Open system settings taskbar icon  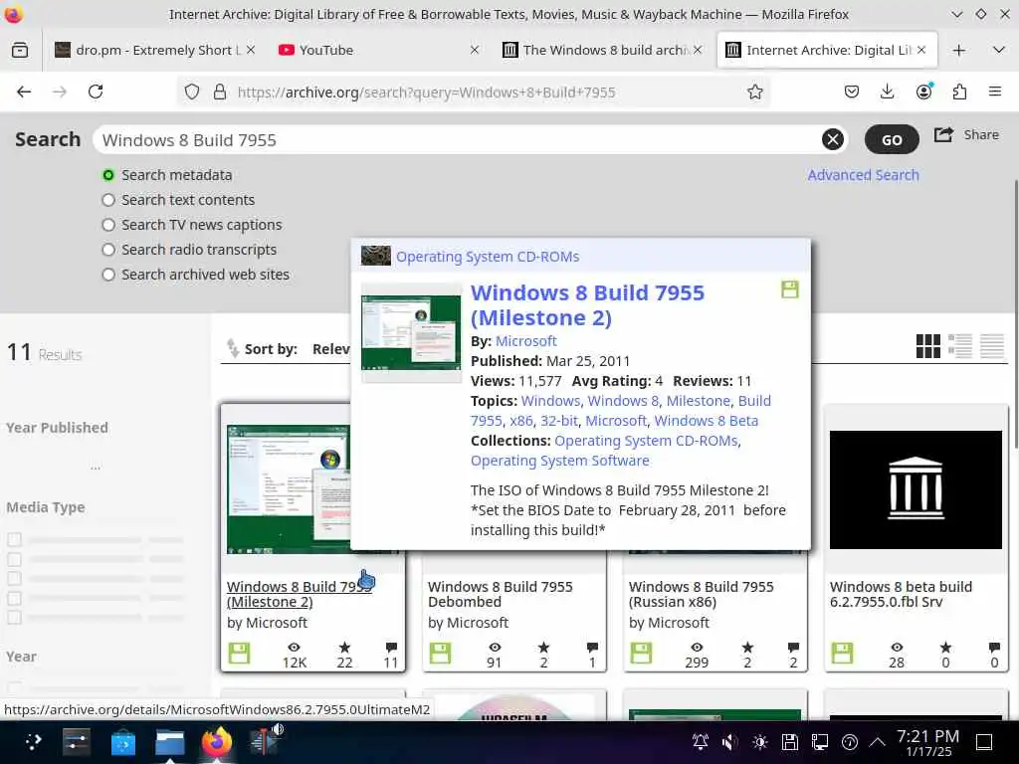click(77, 742)
